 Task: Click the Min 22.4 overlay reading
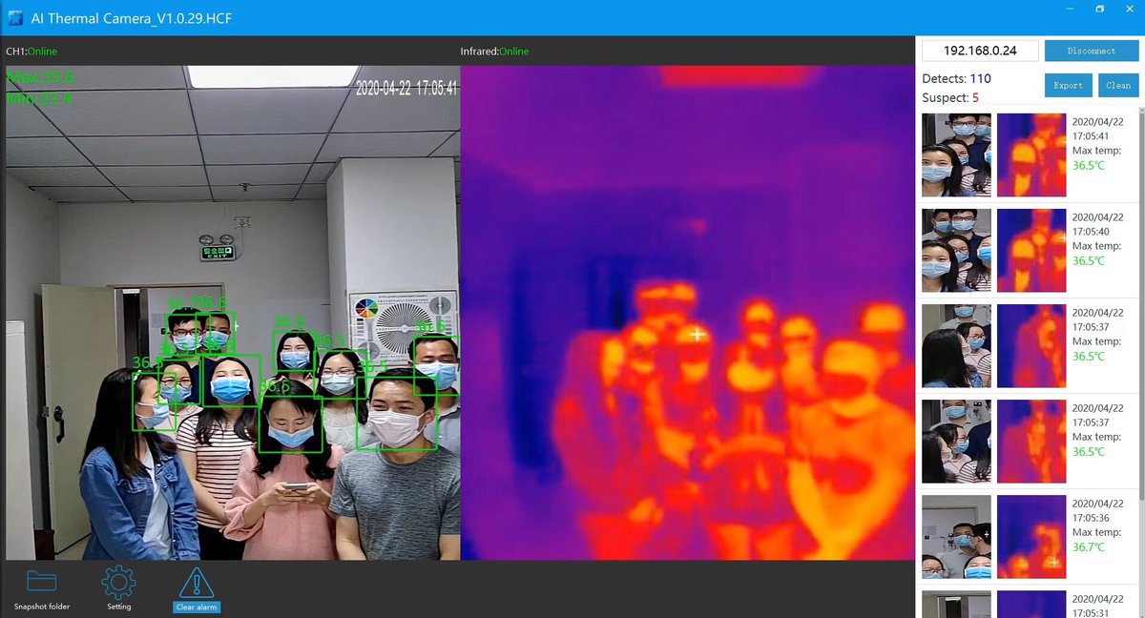click(x=39, y=98)
